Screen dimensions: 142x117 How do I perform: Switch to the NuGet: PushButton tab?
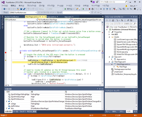pos(12,17)
